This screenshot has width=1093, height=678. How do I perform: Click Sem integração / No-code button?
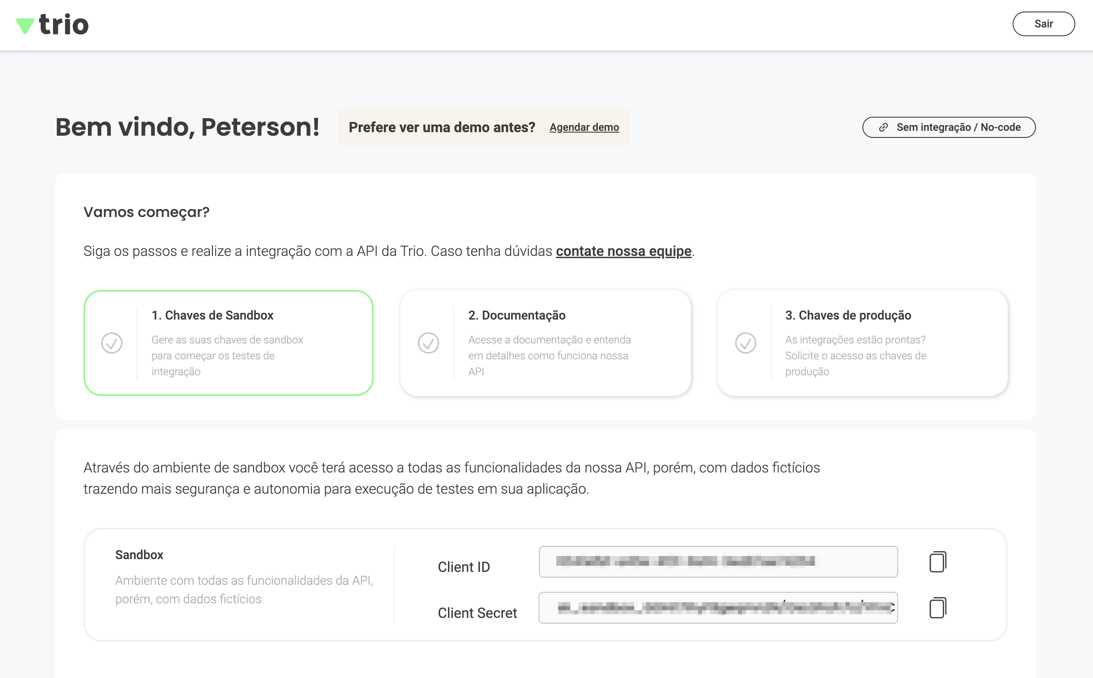[x=949, y=127]
